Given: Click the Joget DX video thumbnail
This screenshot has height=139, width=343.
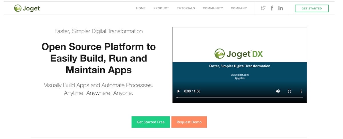Looking at the screenshot, I should [x=240, y=65].
